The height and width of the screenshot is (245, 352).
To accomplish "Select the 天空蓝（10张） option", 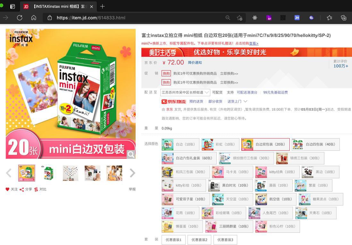I will point(232,199).
